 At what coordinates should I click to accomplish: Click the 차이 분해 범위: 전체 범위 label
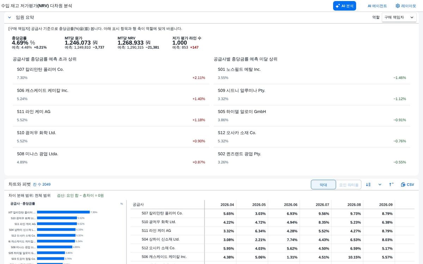[x=30, y=195]
